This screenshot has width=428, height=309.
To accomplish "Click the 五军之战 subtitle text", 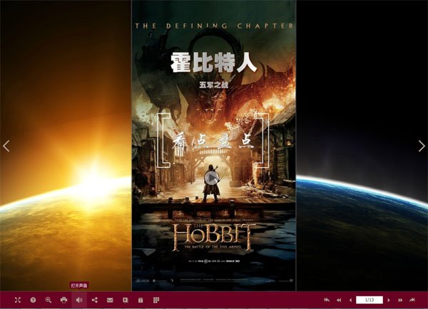I will pos(213,85).
